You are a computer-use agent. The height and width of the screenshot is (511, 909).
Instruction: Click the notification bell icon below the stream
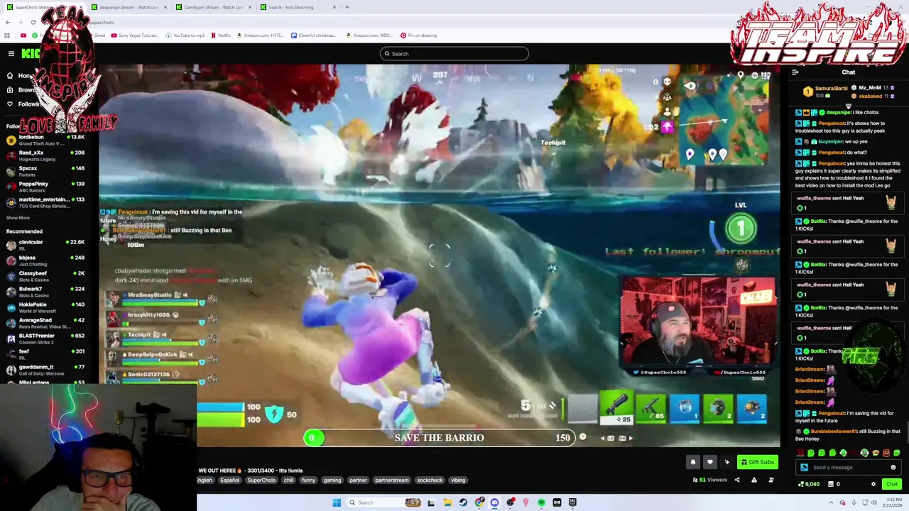tap(693, 462)
